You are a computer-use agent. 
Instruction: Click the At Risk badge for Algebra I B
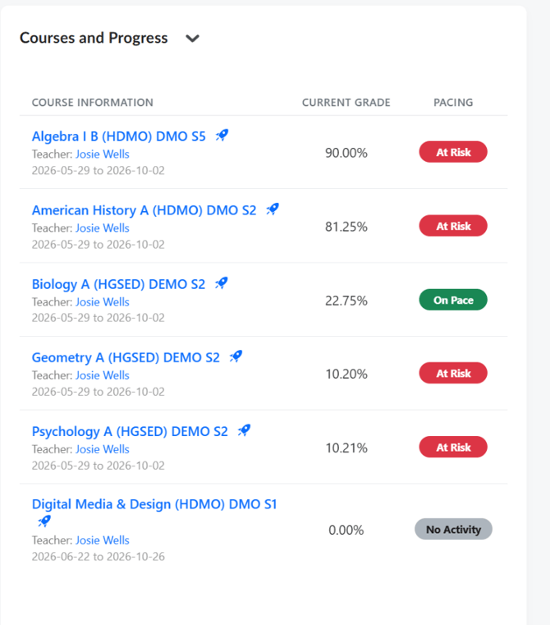[453, 152]
